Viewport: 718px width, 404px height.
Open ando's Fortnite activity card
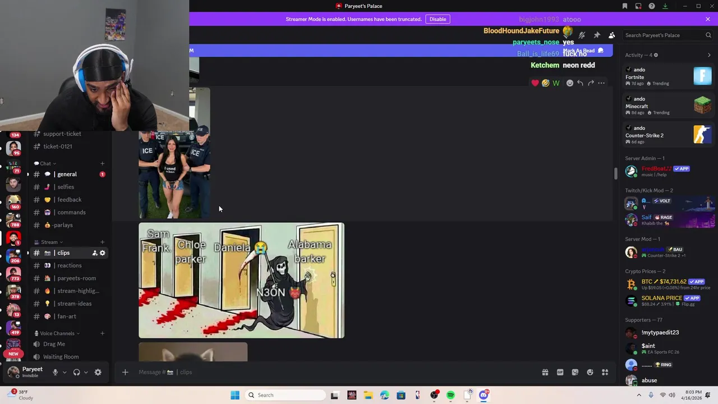[x=668, y=76]
